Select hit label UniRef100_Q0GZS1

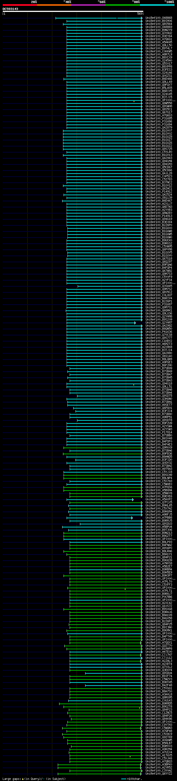(x=159, y=76)
